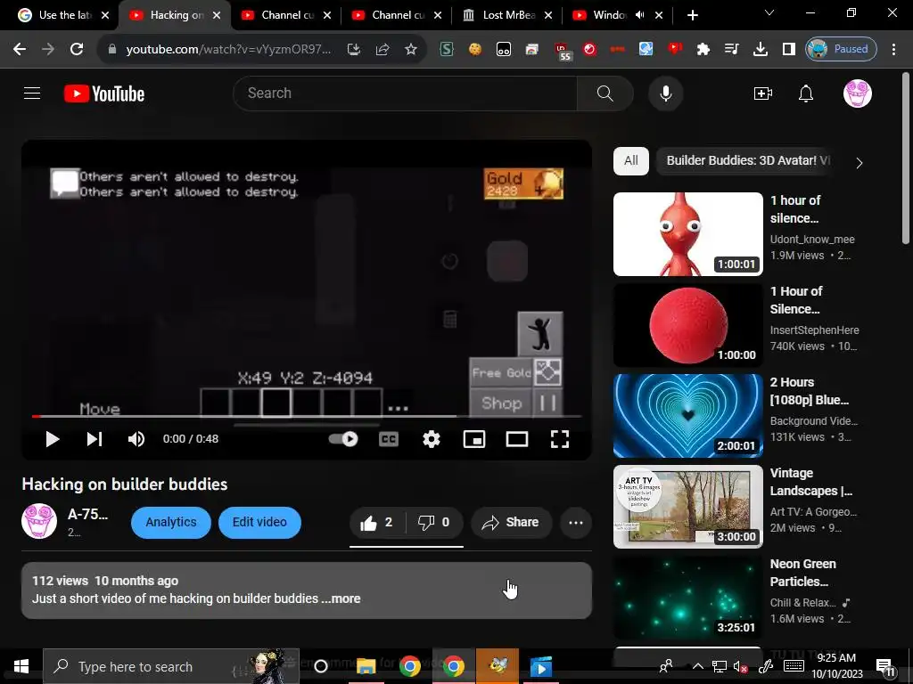913x684 pixels.
Task: Open Vintage Landscapes video title
Action: tap(811, 482)
